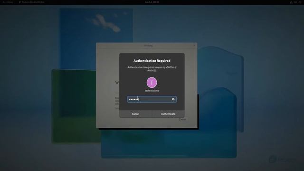Toggle password visibility eye icon
The image size is (304, 171).
[173, 99]
